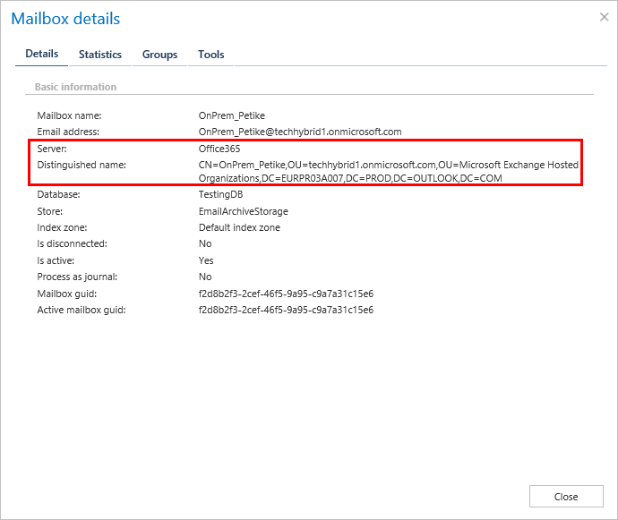Switch to the Statistics tab
The image size is (618, 520).
point(99,55)
